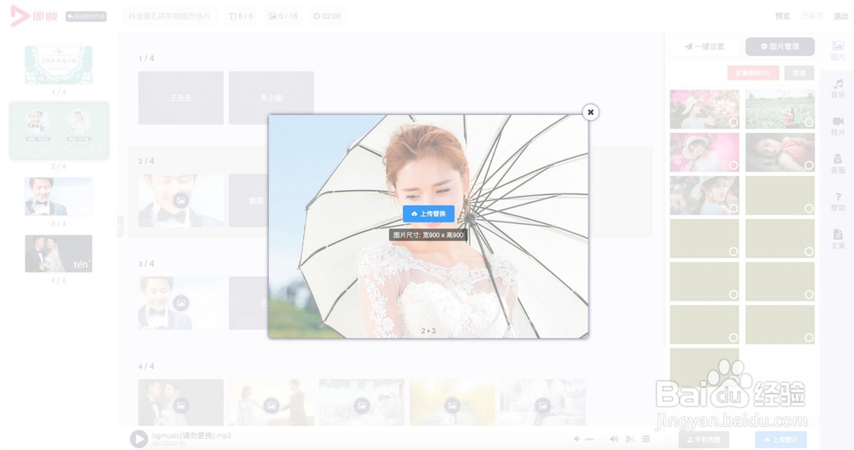Click the volume up speaker icon
854x450 pixels.
[614, 439]
